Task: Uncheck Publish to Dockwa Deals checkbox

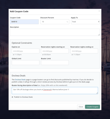Action: tap(12, 97)
